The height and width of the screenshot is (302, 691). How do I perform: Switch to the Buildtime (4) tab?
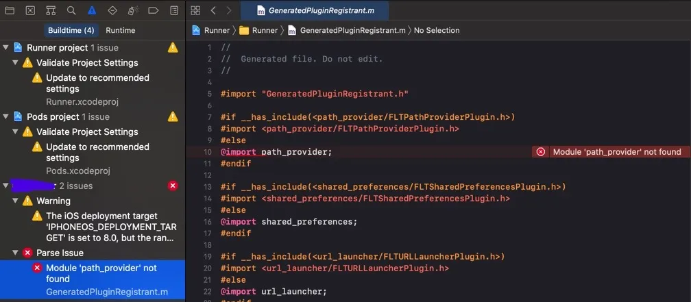click(x=71, y=30)
